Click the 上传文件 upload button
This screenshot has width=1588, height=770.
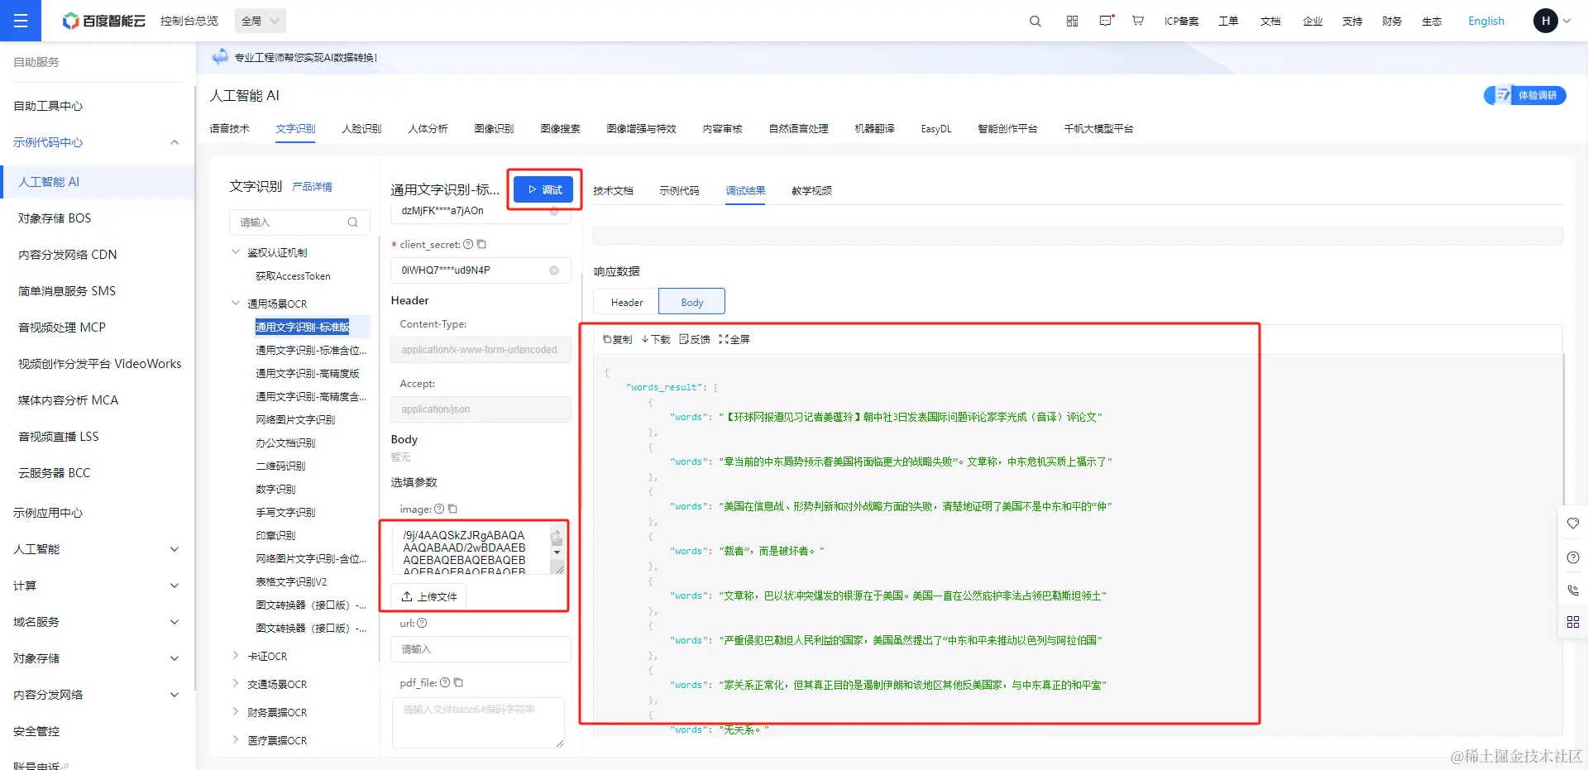[x=428, y=596]
